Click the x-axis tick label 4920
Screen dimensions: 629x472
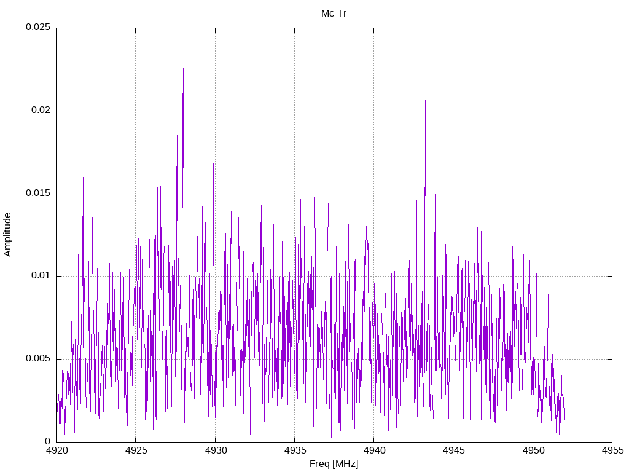57,450
